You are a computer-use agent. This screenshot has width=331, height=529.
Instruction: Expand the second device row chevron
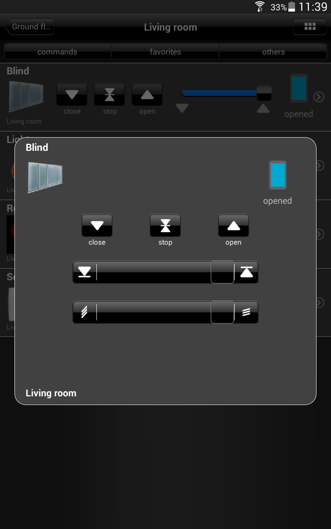coord(319,165)
